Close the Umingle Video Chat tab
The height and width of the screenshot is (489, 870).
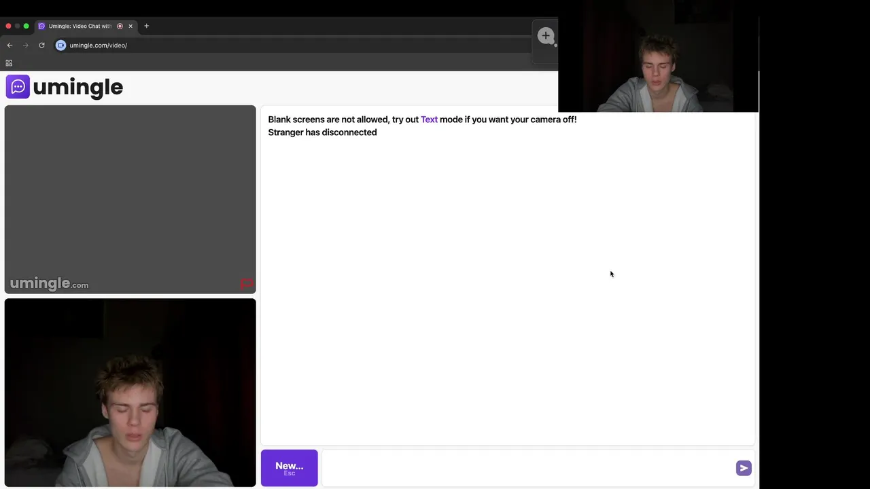130,26
